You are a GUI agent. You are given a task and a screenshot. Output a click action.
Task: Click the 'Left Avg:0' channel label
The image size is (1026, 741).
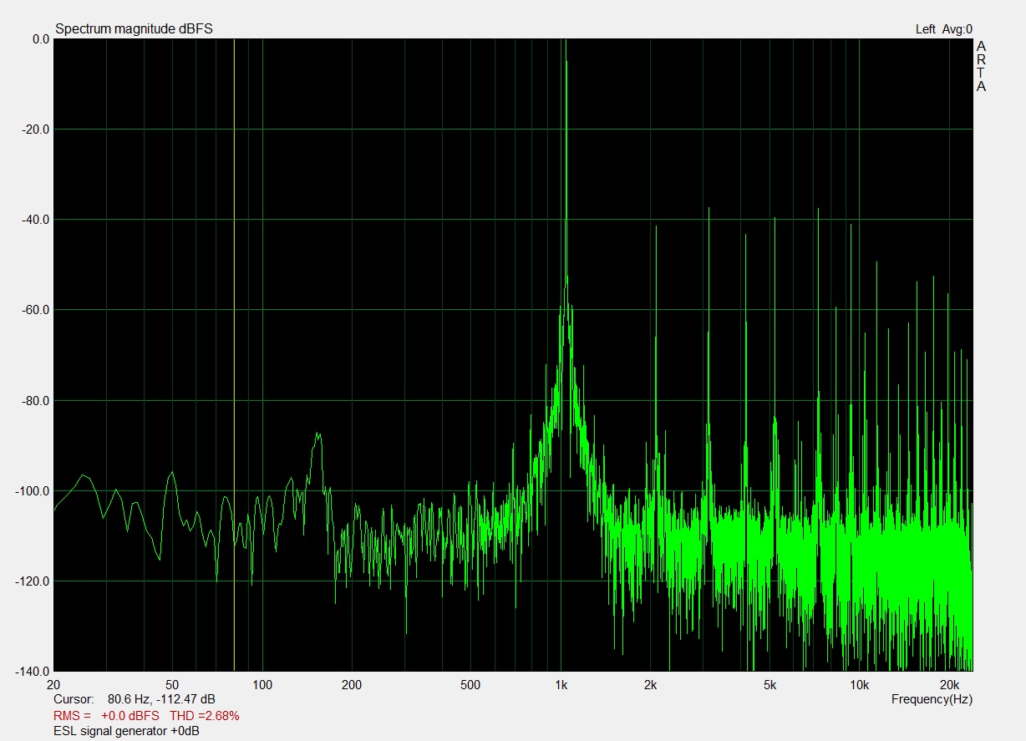tap(944, 28)
